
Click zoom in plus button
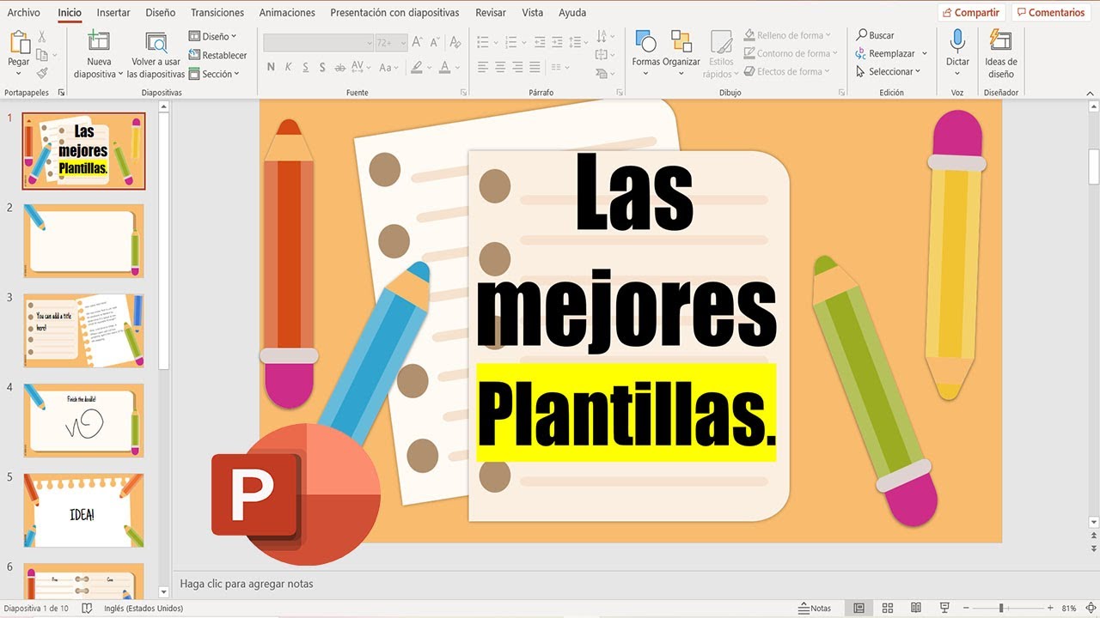pyautogui.click(x=1050, y=608)
